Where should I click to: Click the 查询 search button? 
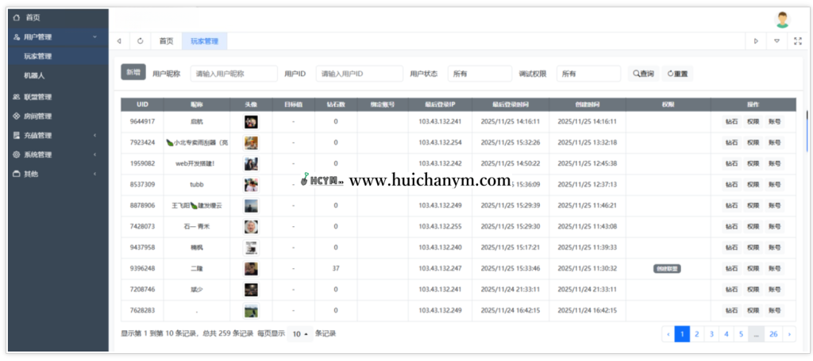[643, 74]
